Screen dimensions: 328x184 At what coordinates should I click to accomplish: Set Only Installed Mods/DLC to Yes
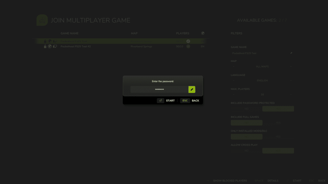pos(278,137)
